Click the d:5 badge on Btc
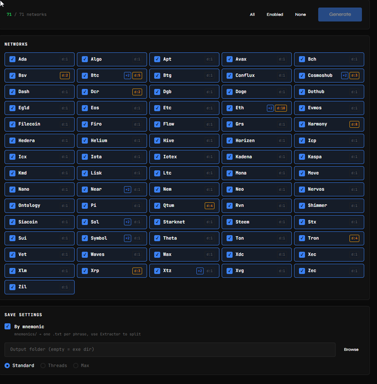The image size is (377, 384). point(137,76)
